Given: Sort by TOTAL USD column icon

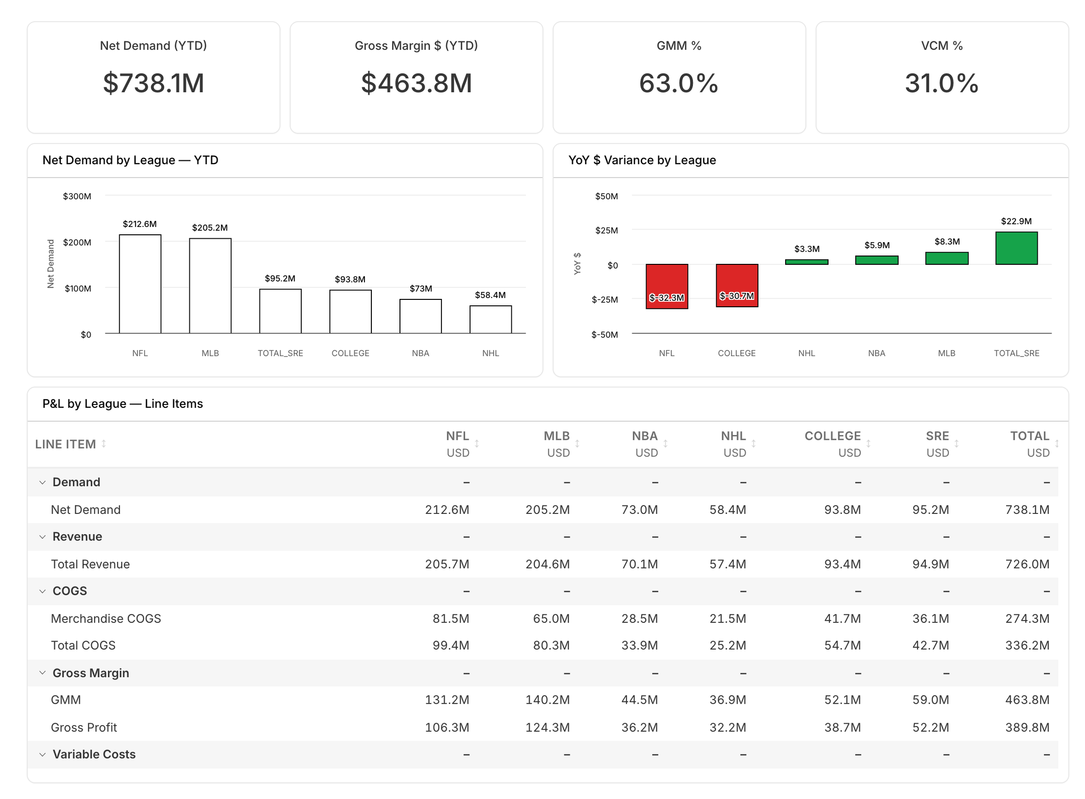Looking at the screenshot, I should 1057,444.
